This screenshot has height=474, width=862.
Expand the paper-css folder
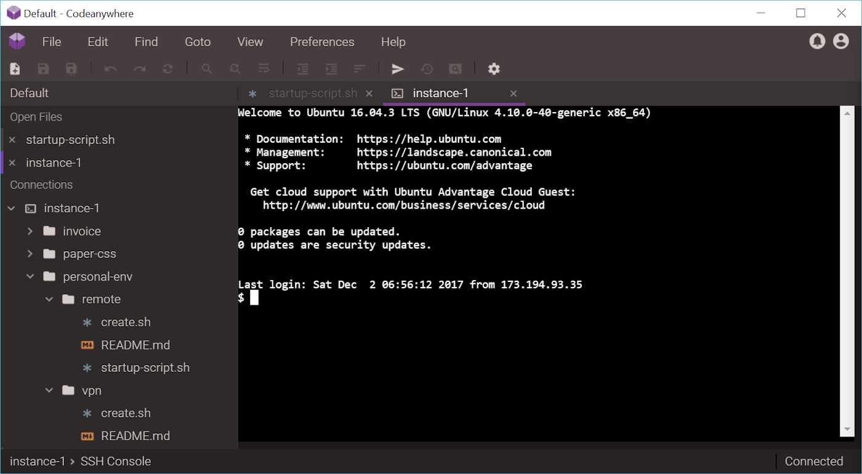pyautogui.click(x=30, y=254)
